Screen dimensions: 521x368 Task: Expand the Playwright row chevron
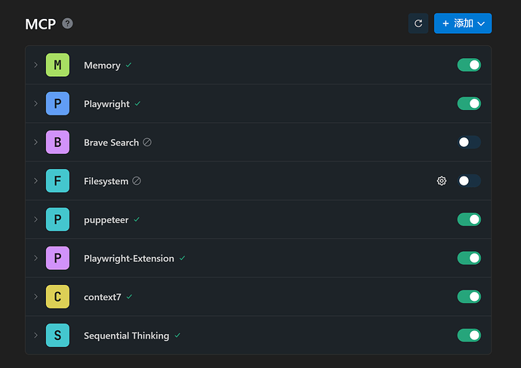click(36, 103)
